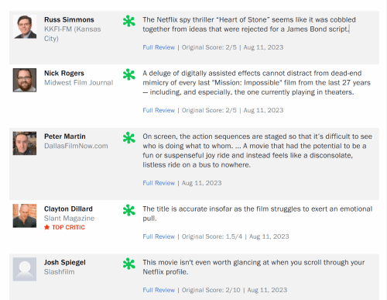Open Russ Simmons' profile photo
This screenshot has width=387, height=300.
click(25, 26)
